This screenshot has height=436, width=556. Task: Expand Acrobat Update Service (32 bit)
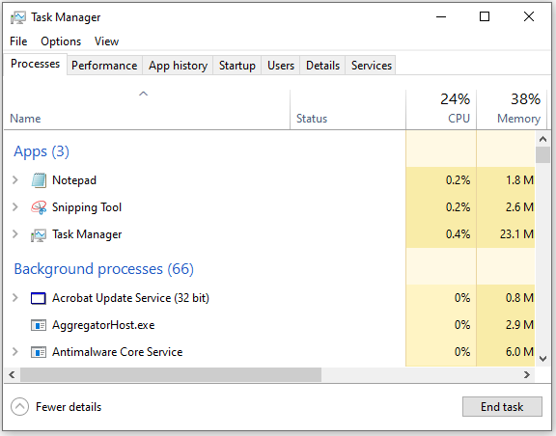click(x=14, y=298)
